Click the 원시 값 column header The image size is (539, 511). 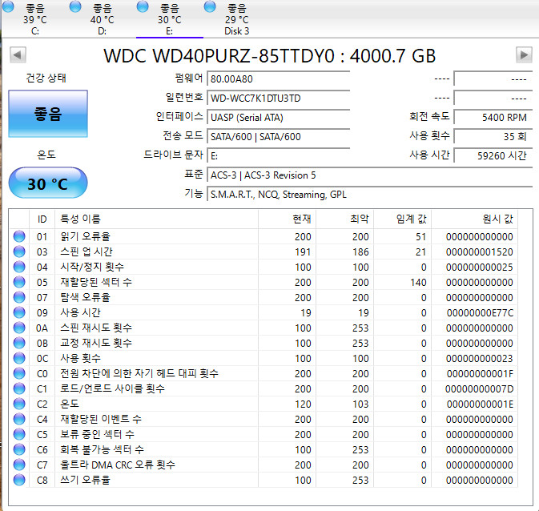(x=497, y=219)
